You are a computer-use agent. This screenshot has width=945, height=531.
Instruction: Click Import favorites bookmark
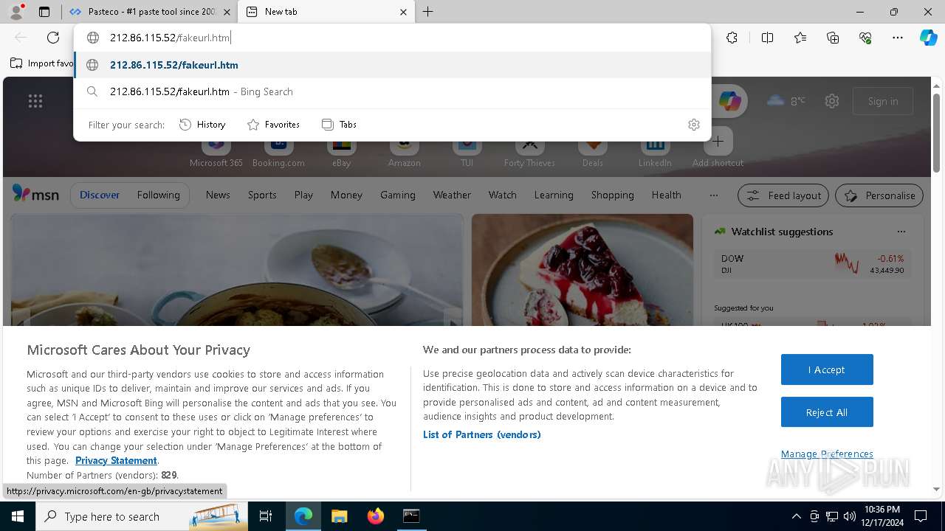(x=42, y=63)
